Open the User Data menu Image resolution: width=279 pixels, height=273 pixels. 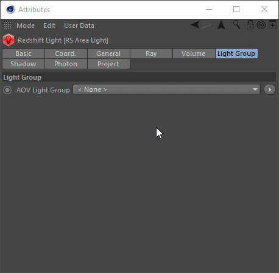tap(79, 26)
